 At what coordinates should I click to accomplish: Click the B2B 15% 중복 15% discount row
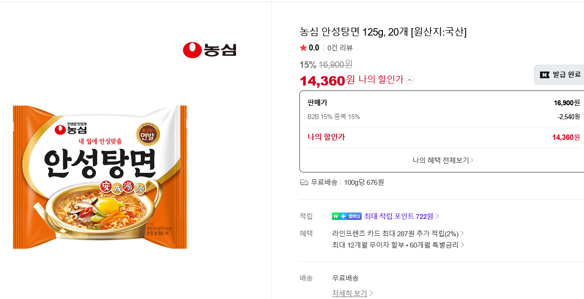click(x=444, y=117)
